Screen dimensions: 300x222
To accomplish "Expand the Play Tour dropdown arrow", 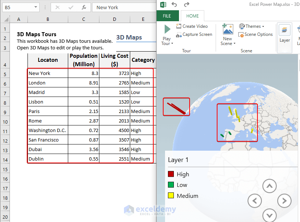I will 172,44.
